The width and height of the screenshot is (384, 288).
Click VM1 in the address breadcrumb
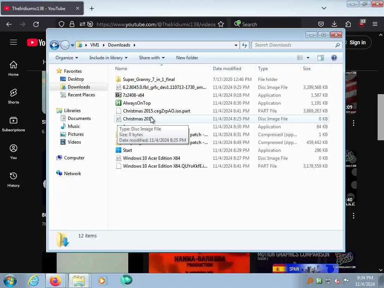click(94, 45)
